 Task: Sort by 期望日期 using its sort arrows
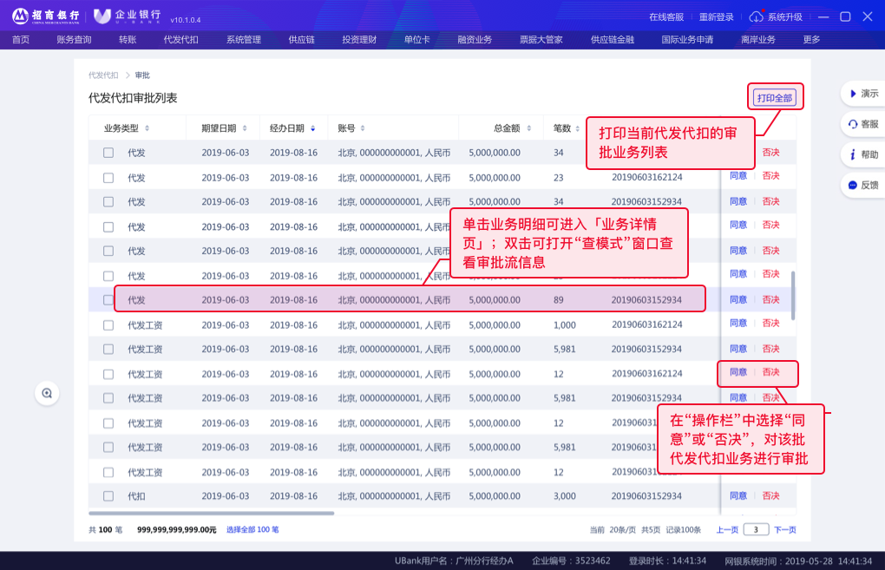click(245, 128)
